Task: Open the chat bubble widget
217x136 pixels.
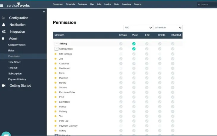Action: pos(6,134)
